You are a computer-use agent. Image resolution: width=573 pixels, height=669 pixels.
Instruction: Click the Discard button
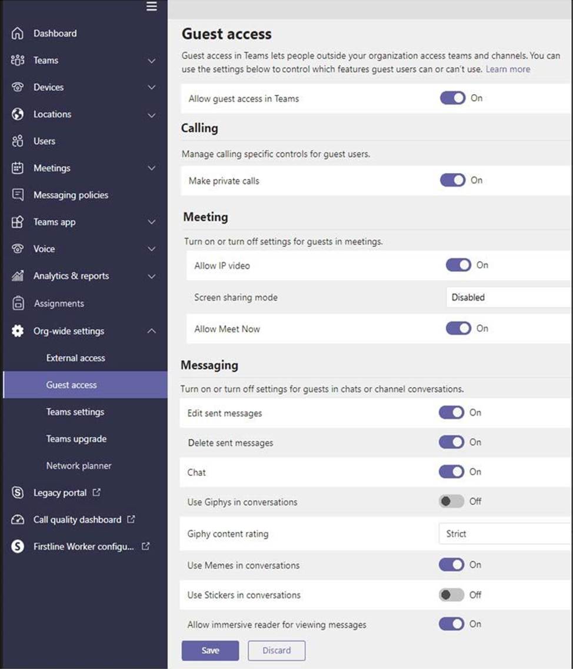point(276,650)
